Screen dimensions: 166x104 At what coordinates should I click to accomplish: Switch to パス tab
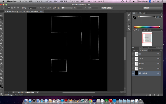coord(150,50)
